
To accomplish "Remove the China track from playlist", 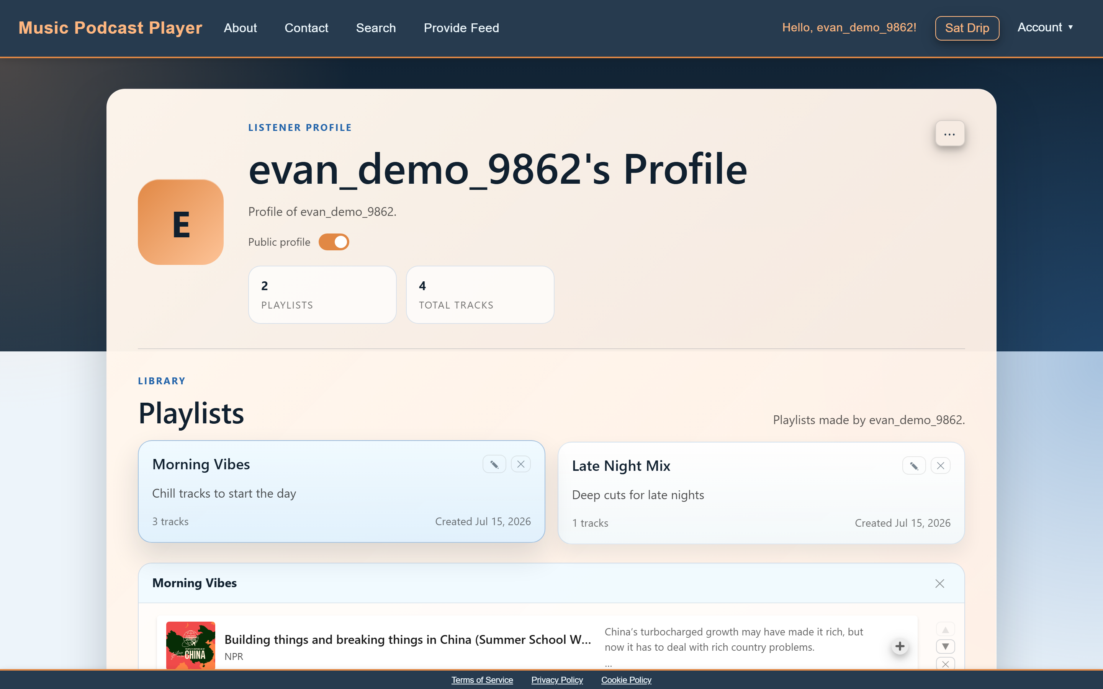I will pos(945,663).
